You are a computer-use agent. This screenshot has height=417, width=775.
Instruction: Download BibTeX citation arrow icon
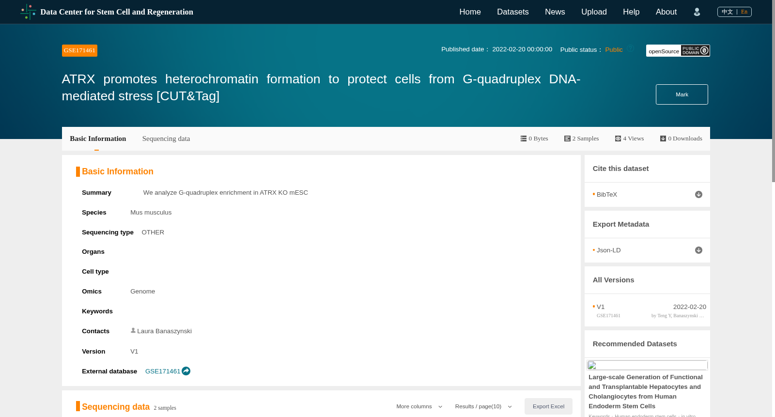(698, 195)
